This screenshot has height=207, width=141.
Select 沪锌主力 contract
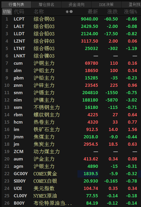point(44,85)
